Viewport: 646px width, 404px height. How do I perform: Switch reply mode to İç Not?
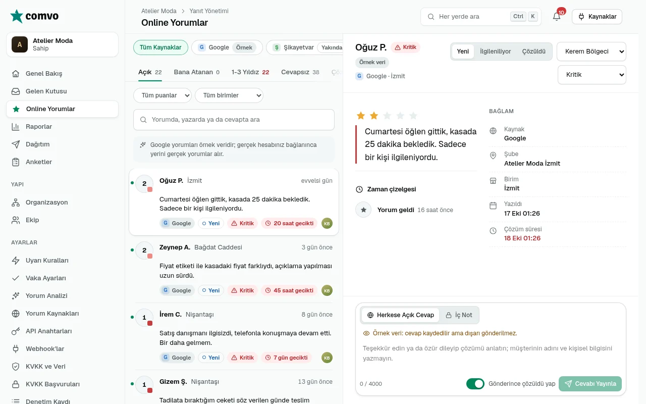pyautogui.click(x=459, y=315)
